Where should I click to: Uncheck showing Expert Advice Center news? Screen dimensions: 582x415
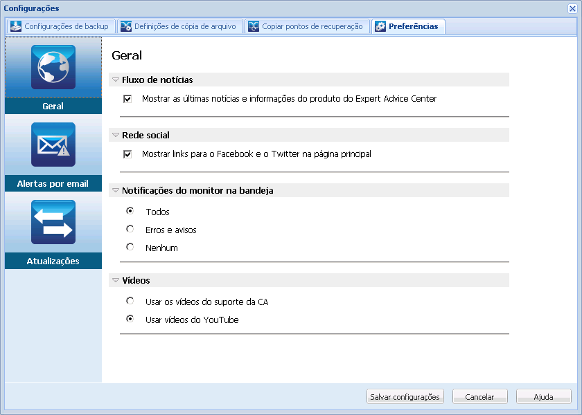point(127,98)
